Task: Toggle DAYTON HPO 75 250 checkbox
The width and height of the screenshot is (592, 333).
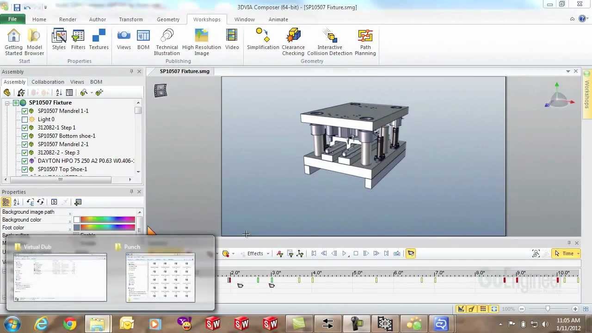Action: click(25, 161)
